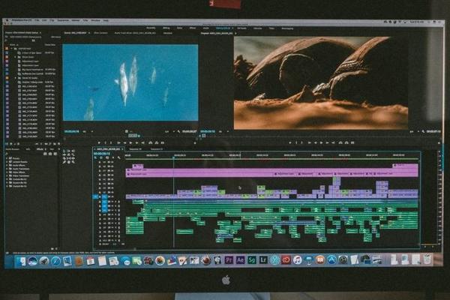Step forward one frame in Source monitor
This screenshot has height=300, width=450.
(x=136, y=142)
